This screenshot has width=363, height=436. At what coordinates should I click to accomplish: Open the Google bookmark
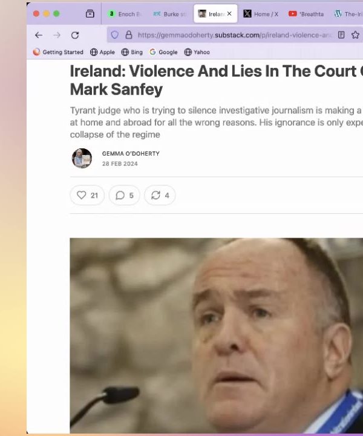coord(163,52)
